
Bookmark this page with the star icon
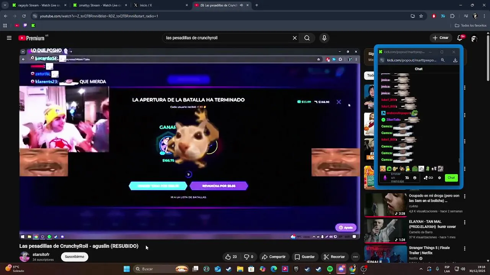[421, 16]
